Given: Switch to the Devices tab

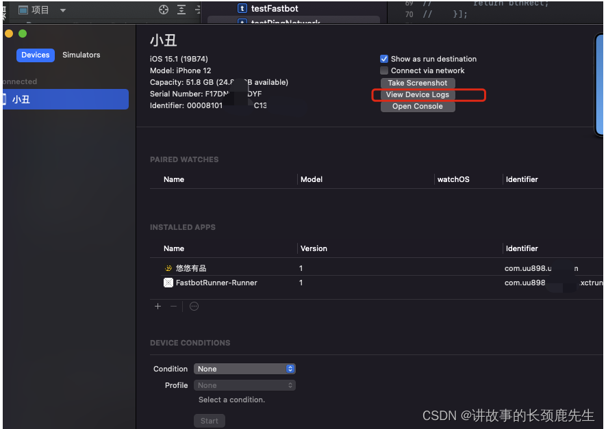Looking at the screenshot, I should pyautogui.click(x=35, y=55).
